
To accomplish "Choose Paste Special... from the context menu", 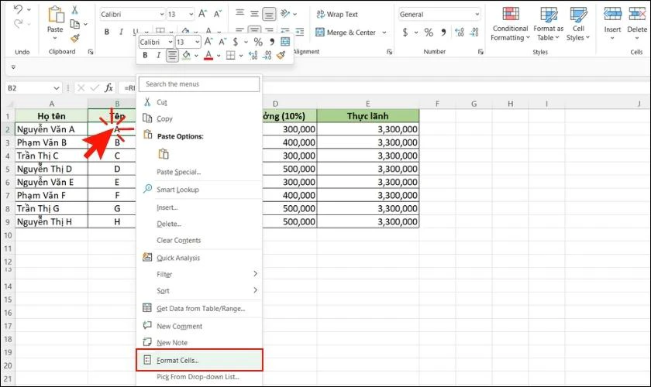I will tap(200, 172).
